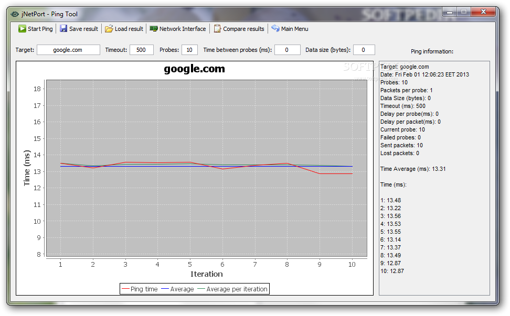Click the Timeout field showing 500
Viewport: 510px width, 316px height.
pyautogui.click(x=142, y=50)
